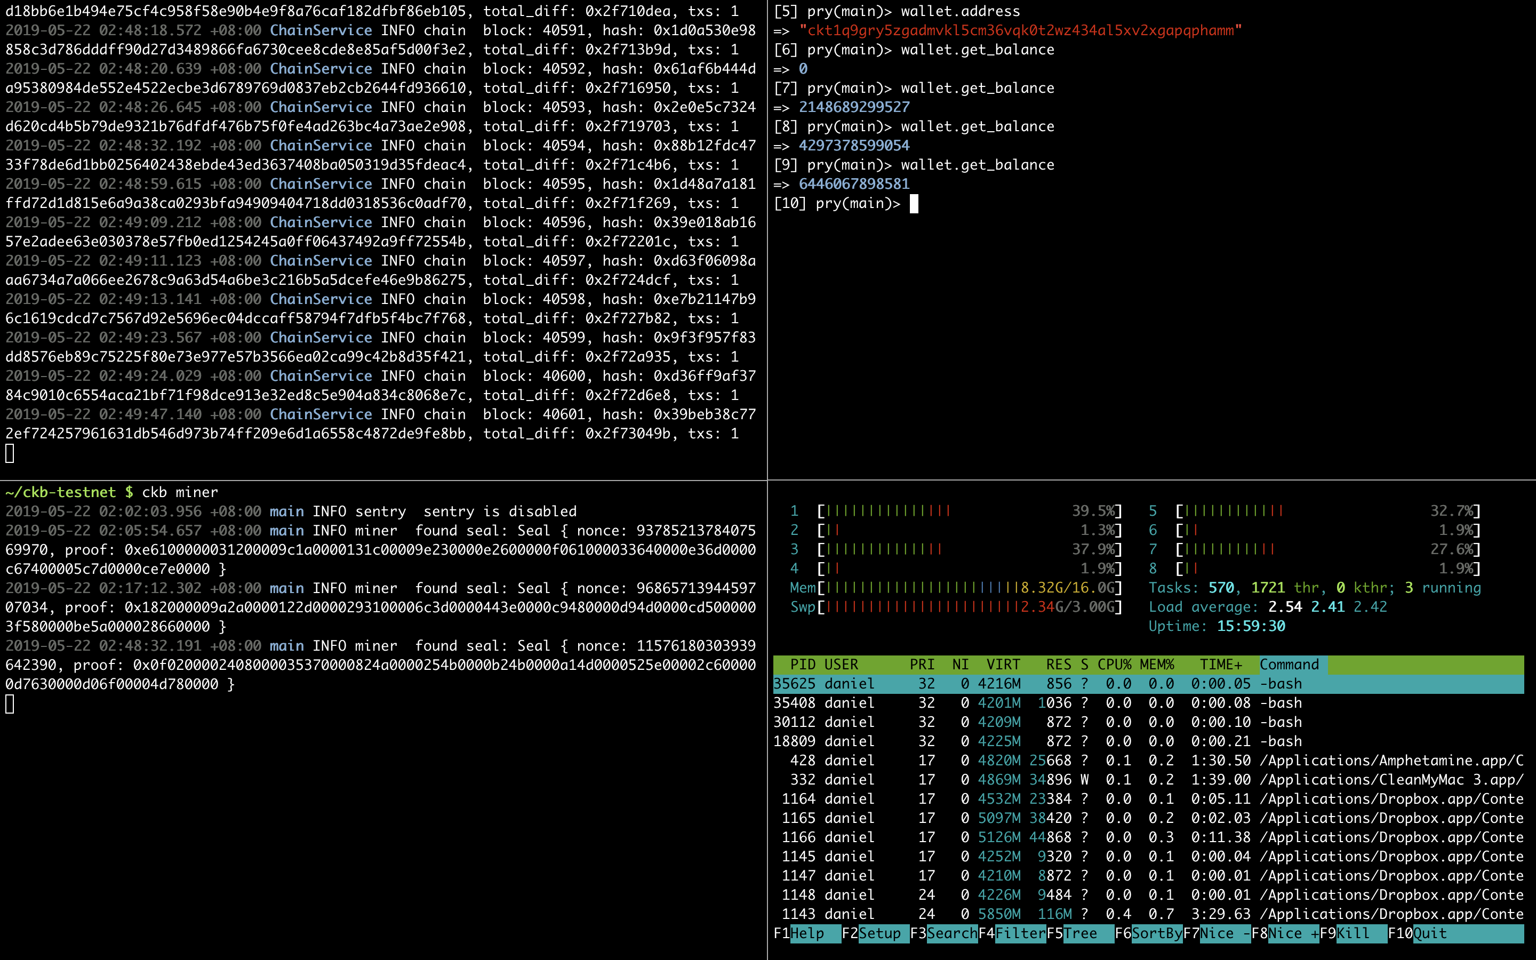Click CPU 7 usage meter bar
This screenshot has height=960, width=1536.
1328,549
